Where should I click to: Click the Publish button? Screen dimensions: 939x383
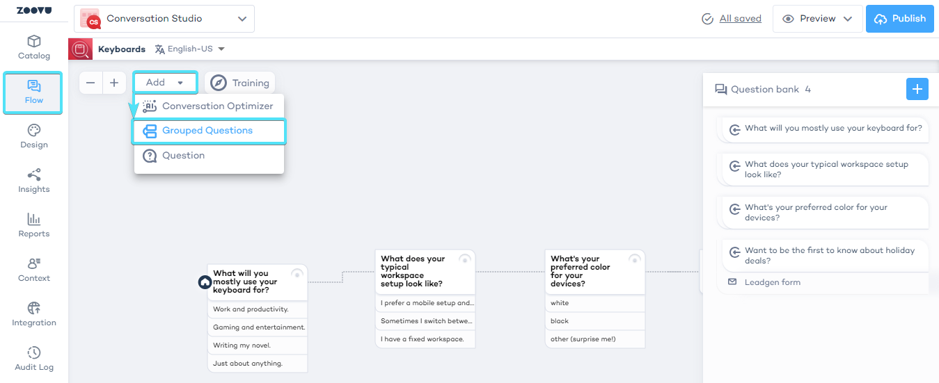tap(899, 19)
